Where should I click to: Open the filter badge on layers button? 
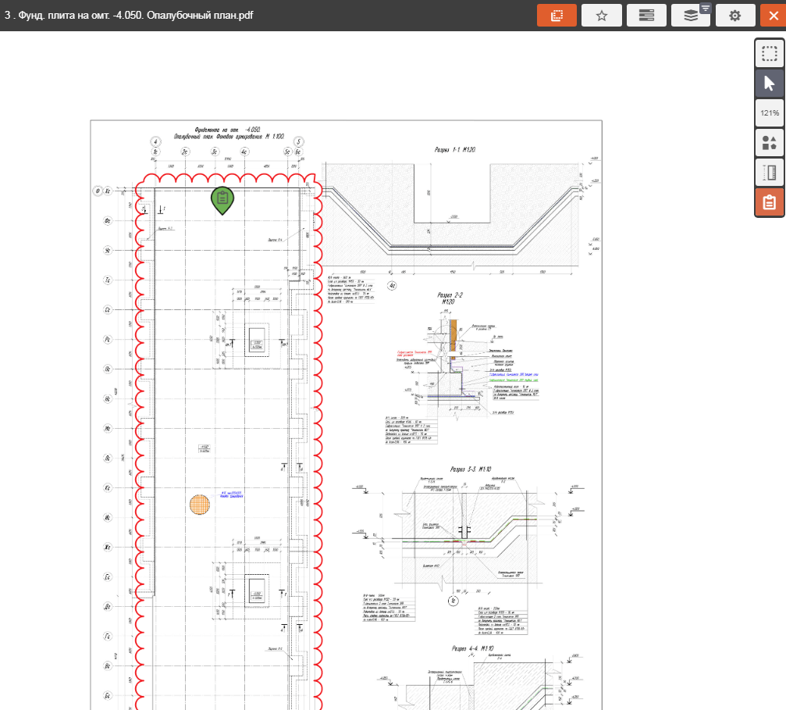(705, 9)
